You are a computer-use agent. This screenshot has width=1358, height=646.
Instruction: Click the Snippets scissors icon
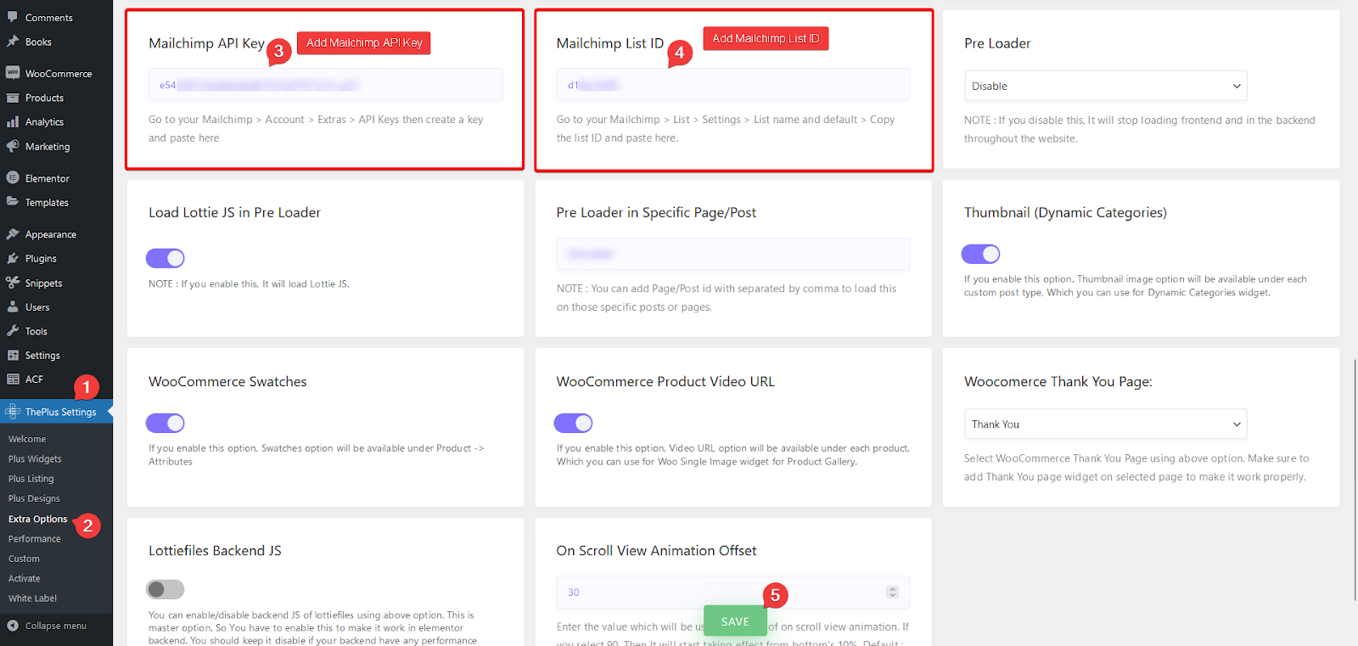point(13,283)
